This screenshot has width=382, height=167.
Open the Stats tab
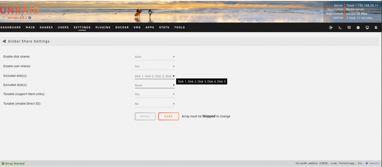164,28
